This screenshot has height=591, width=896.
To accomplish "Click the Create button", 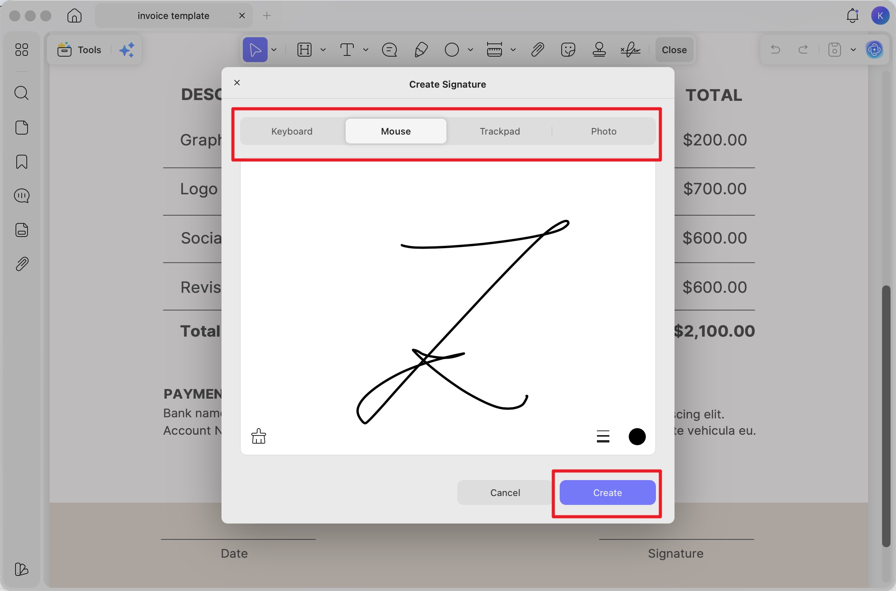I will coord(607,492).
